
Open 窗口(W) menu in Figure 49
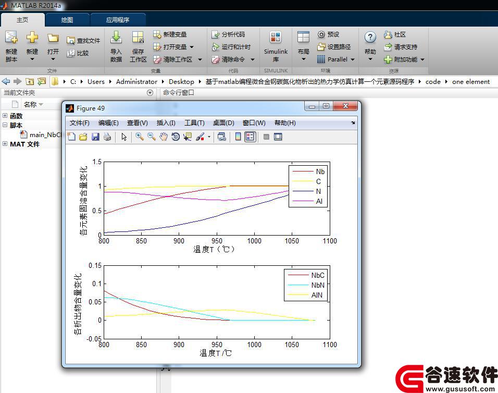click(254, 123)
